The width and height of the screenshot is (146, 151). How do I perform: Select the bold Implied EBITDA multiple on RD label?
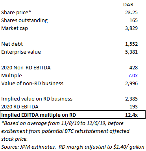tap(39, 115)
